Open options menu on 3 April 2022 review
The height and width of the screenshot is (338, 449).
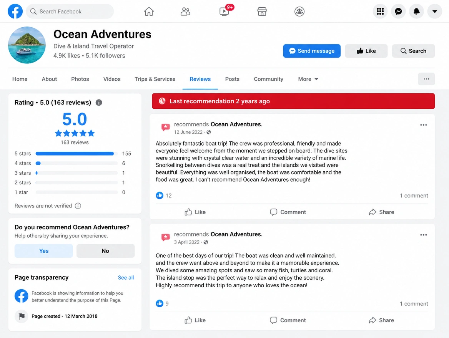click(424, 235)
